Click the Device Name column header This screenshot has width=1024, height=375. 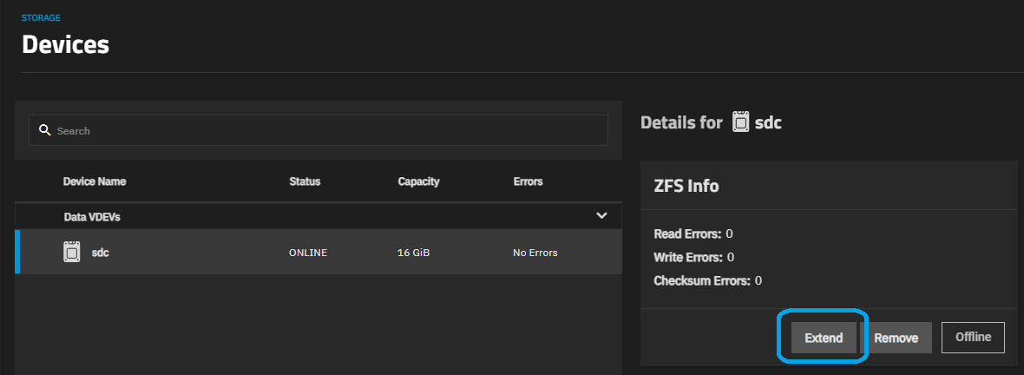(x=95, y=181)
